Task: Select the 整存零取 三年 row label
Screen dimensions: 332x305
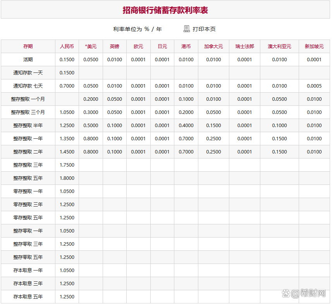Action: point(28,244)
